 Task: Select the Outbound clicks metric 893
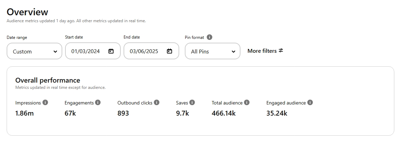pyautogui.click(x=123, y=113)
